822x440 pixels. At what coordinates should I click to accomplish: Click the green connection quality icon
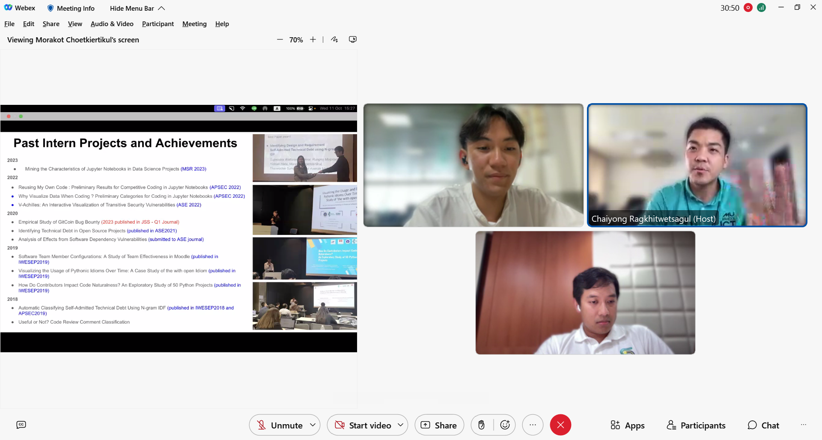pos(761,8)
